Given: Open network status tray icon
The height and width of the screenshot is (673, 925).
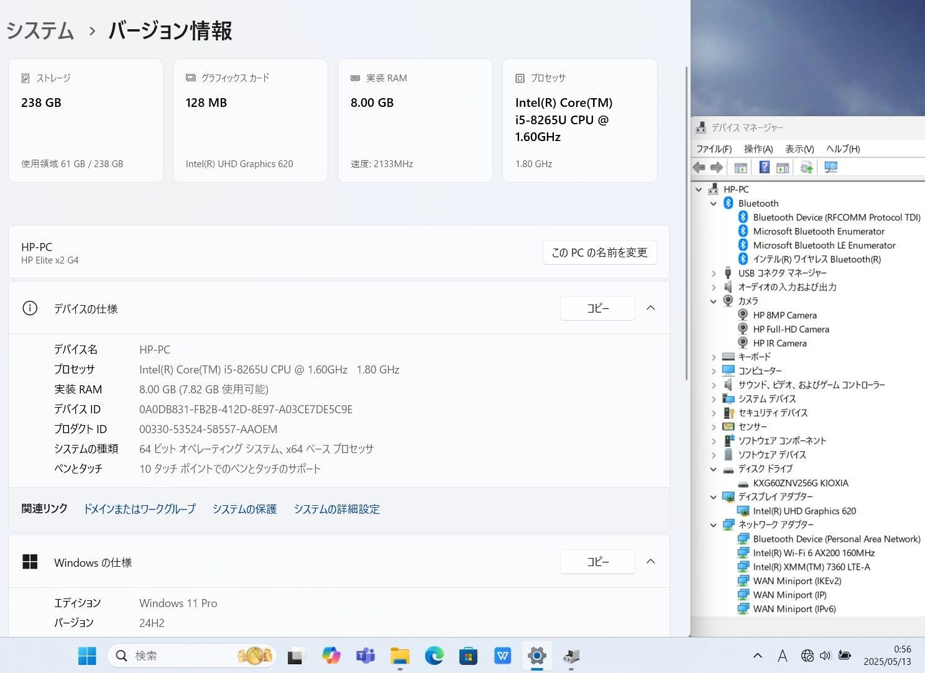Looking at the screenshot, I should [807, 656].
